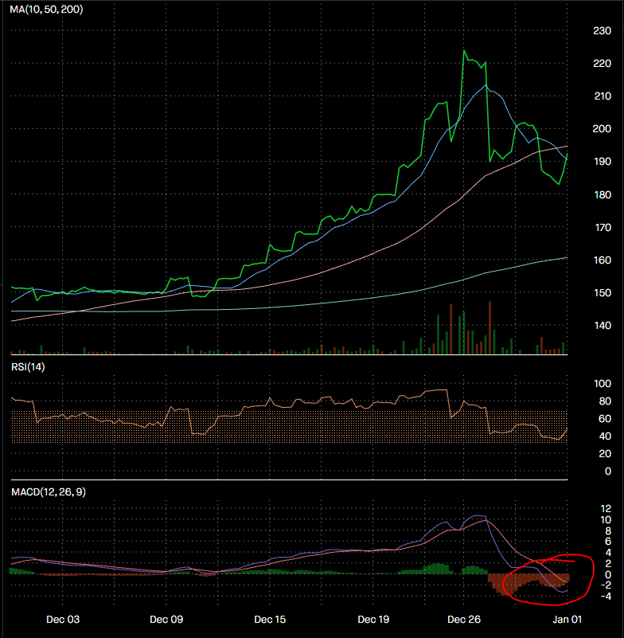The height and width of the screenshot is (638, 624).
Task: Click the Dec 03 date label
Action: click(63, 620)
